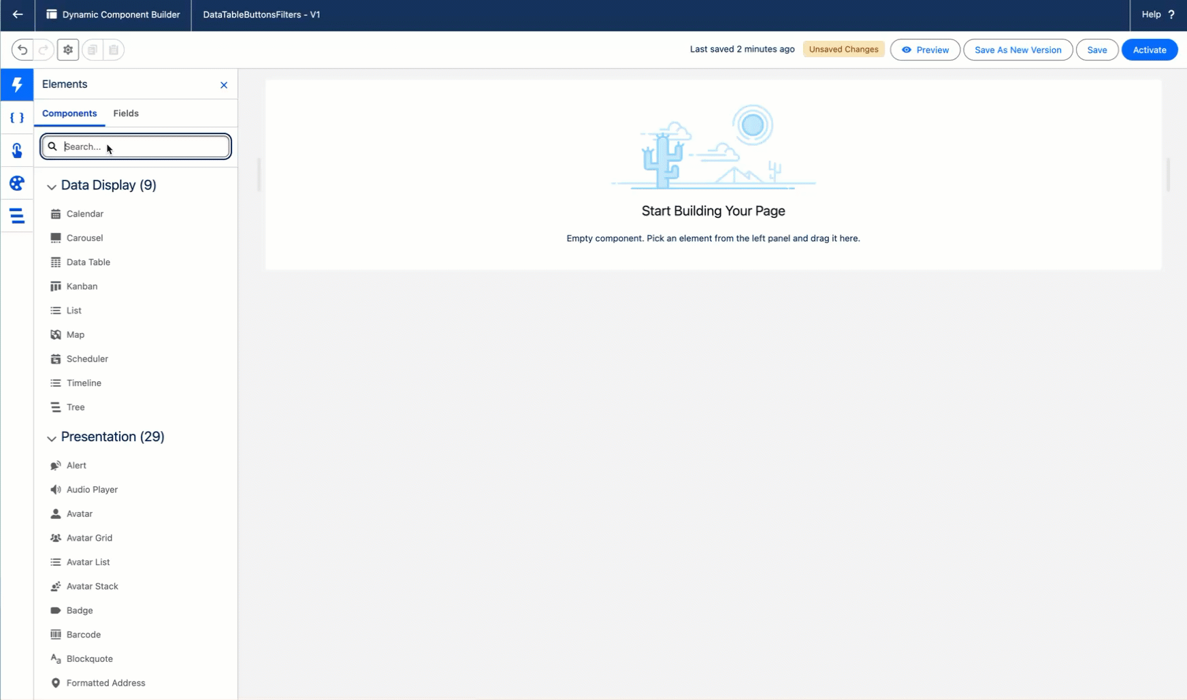This screenshot has width=1187, height=700.
Task: Click the undo arrow icon
Action: click(22, 50)
